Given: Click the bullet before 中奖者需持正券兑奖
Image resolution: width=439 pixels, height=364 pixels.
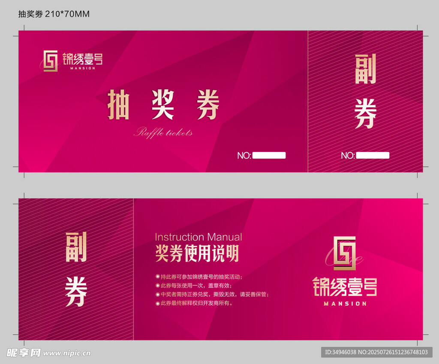Looking at the screenshot, I should coord(157,294).
